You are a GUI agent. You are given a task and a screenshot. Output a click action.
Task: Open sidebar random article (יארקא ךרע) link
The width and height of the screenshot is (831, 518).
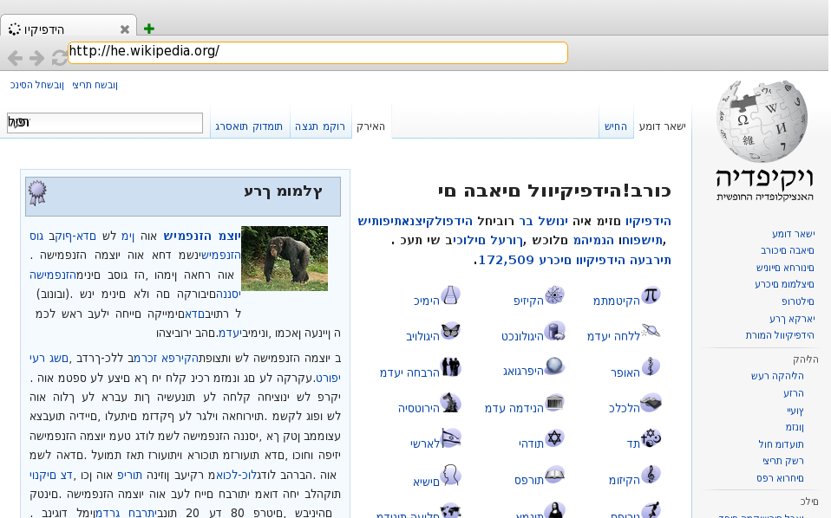tap(792, 318)
